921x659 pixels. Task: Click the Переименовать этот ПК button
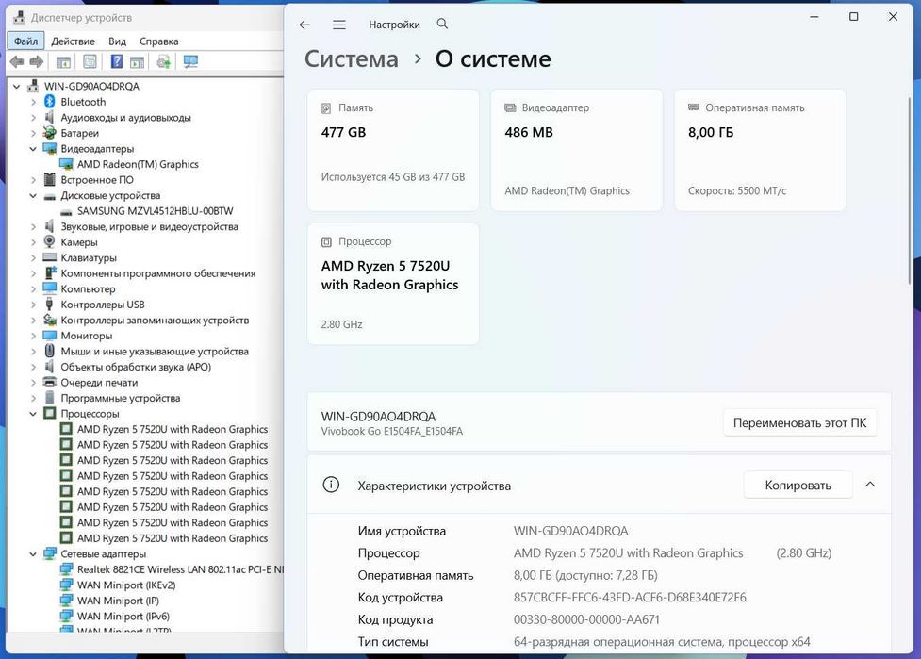pyautogui.click(x=799, y=423)
